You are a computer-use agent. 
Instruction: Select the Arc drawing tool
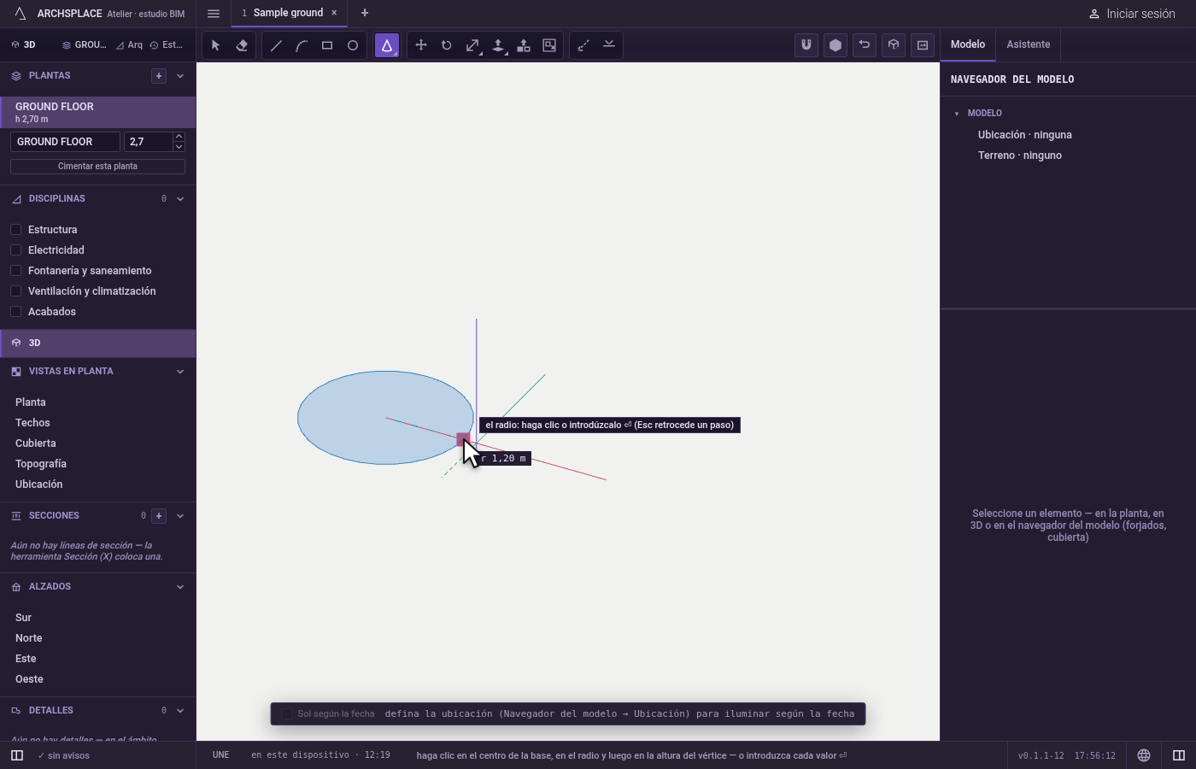click(302, 45)
